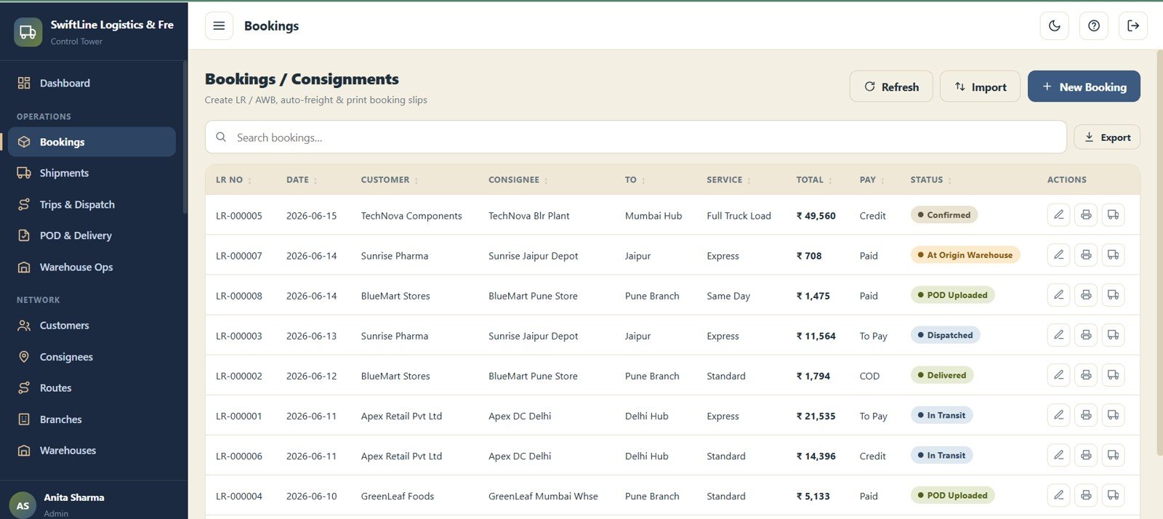The width and height of the screenshot is (1163, 519).
Task: Open POD & Delivery page
Action: pyautogui.click(x=92, y=236)
